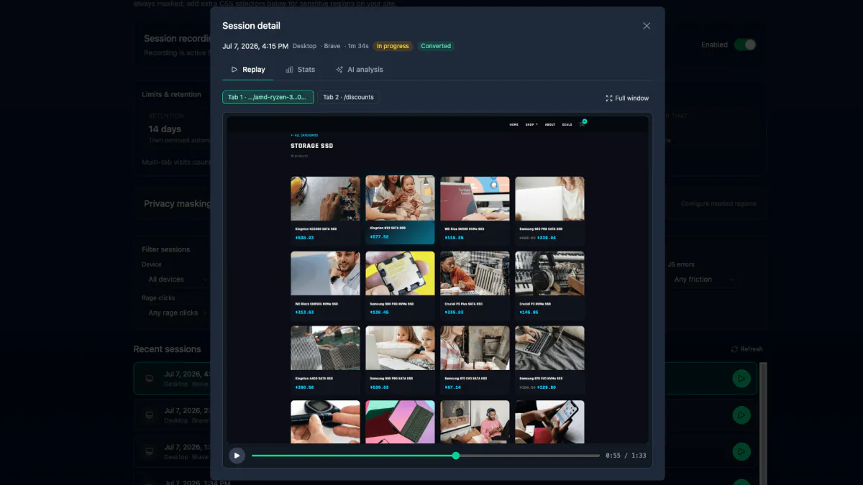
Task: Open the cart icon in the replayed page
Action: point(583,124)
